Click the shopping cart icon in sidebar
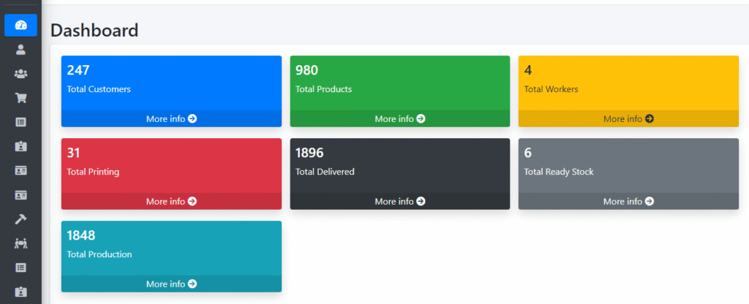749x304 pixels. tap(21, 98)
